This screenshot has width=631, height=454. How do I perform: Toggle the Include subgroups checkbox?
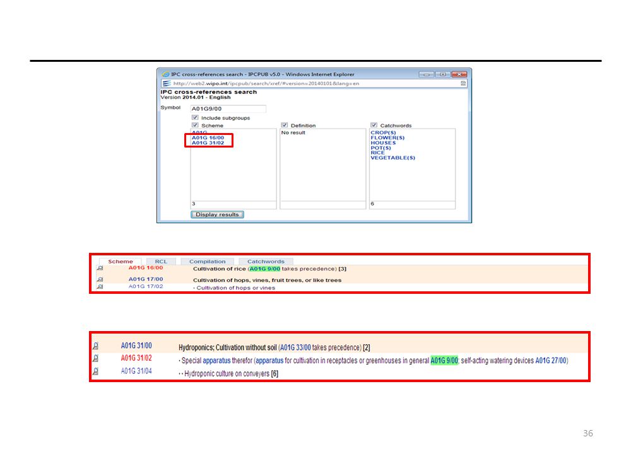(195, 117)
